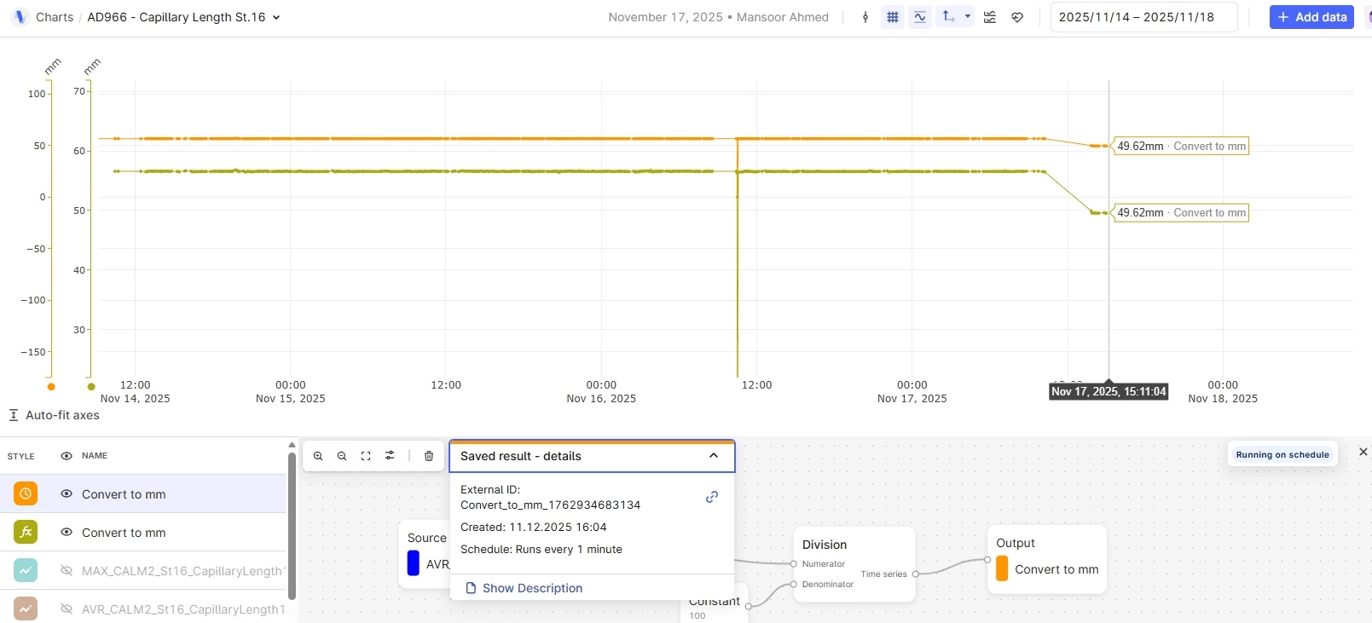Show the AVR_CALM2_St16_CapillaryLength1 series
Viewport: 1372px width, 623px height.
(67, 609)
